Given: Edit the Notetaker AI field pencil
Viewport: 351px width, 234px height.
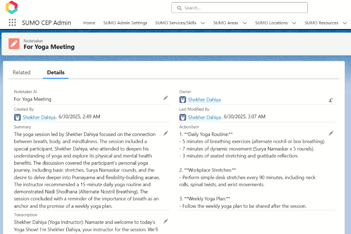Looking at the screenshot, I should [166, 98].
